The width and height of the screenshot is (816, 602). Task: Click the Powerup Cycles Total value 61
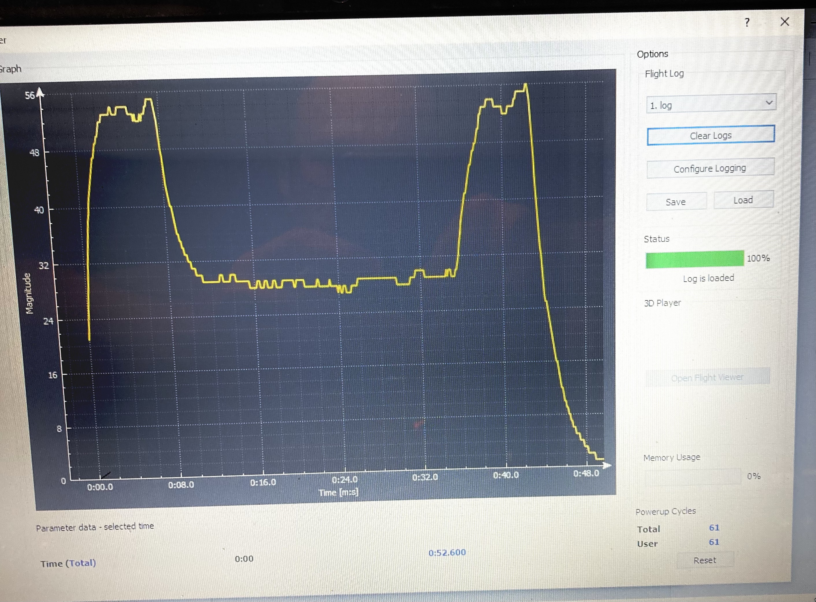pyautogui.click(x=714, y=528)
